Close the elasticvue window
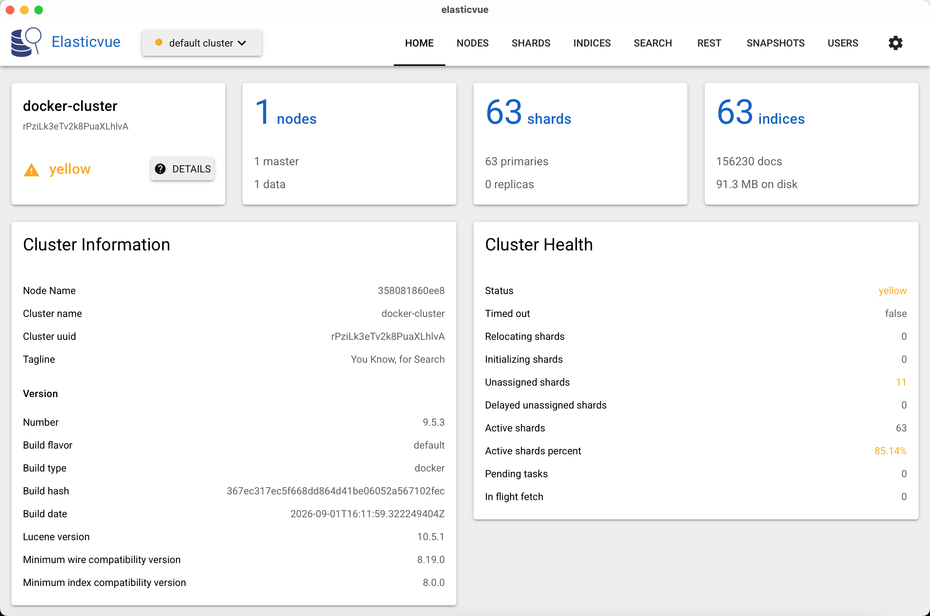This screenshot has height=616, width=930. (10, 10)
